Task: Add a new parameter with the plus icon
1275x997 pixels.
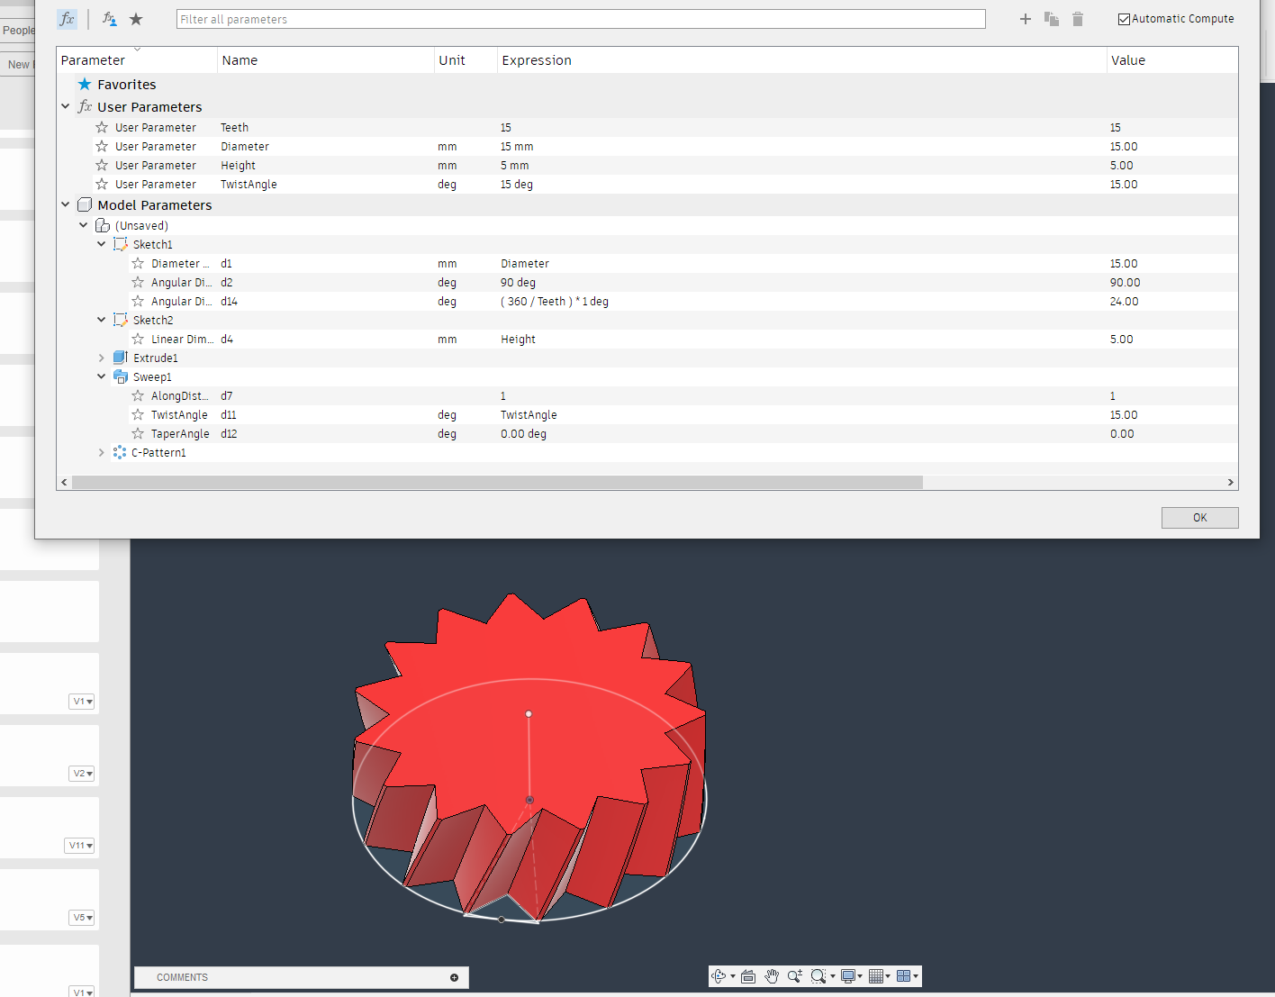Action: pyautogui.click(x=1025, y=18)
